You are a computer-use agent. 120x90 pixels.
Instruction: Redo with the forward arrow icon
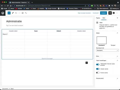click(19, 13)
